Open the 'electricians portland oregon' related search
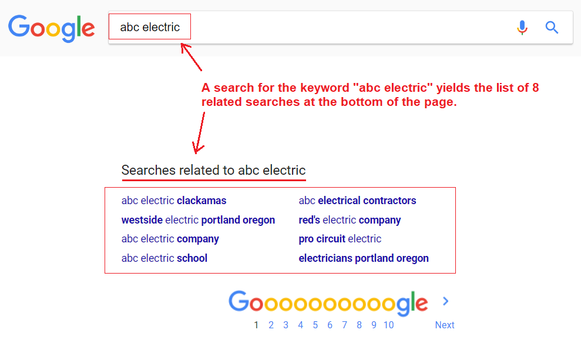The height and width of the screenshot is (353, 581). click(x=364, y=258)
